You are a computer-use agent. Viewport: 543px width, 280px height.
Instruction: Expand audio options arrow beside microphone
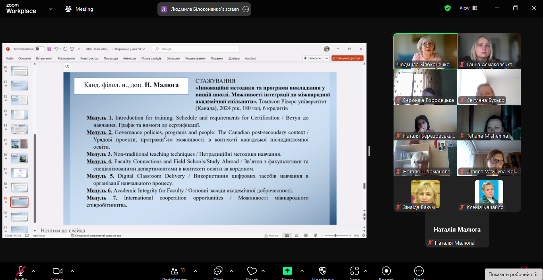[33, 271]
